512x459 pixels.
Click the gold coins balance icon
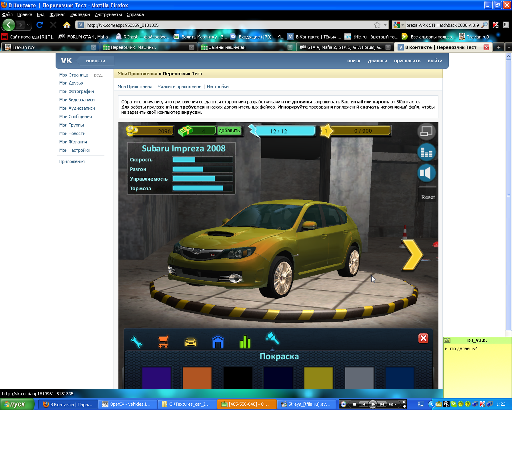pos(132,131)
